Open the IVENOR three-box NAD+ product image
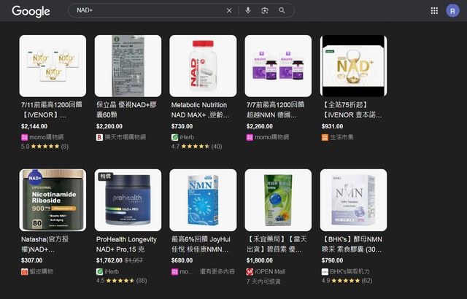 click(53, 66)
